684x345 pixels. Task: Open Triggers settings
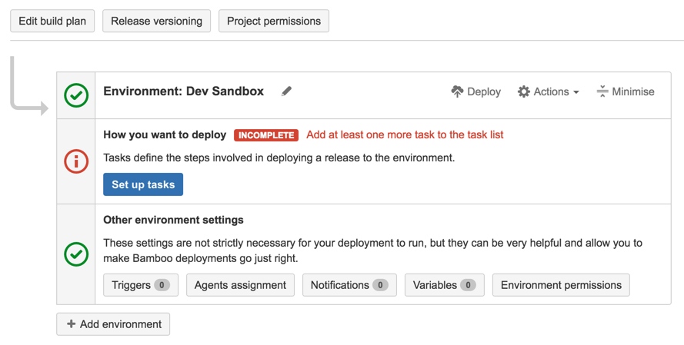pyautogui.click(x=141, y=285)
